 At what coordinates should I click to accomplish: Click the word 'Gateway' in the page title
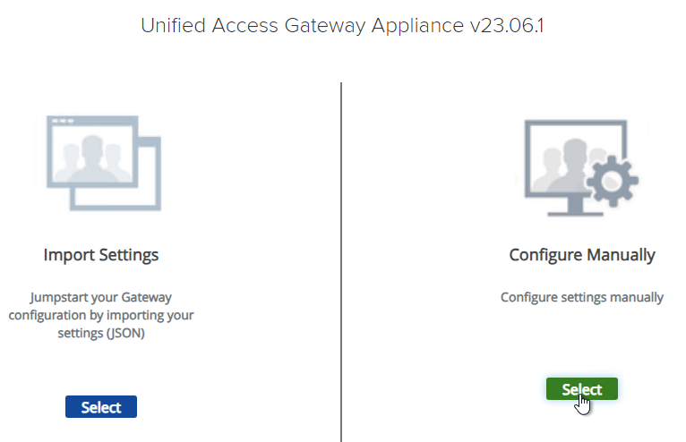pos(324,26)
